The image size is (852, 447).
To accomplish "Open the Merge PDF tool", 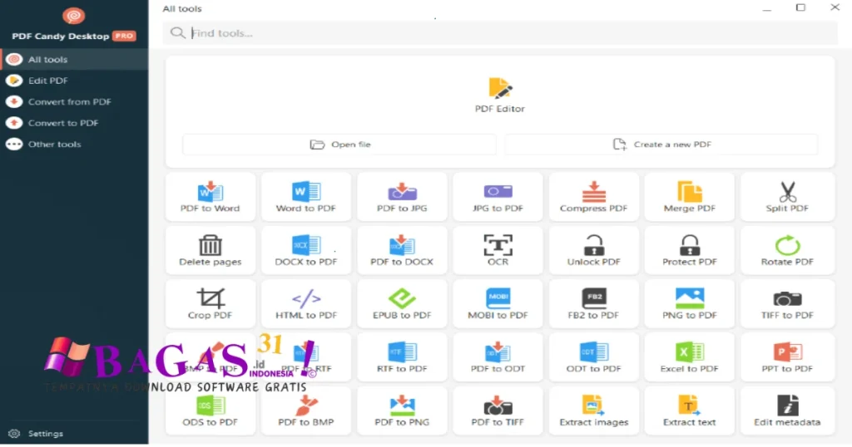I will coord(690,197).
